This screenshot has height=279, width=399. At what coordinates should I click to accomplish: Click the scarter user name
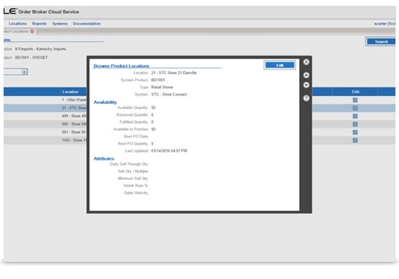click(x=385, y=24)
